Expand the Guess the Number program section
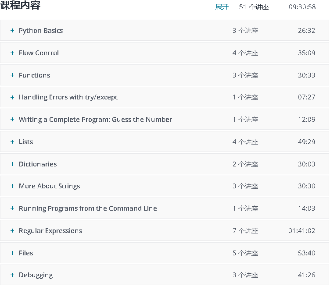The height and width of the screenshot is (286, 330). 95,120
